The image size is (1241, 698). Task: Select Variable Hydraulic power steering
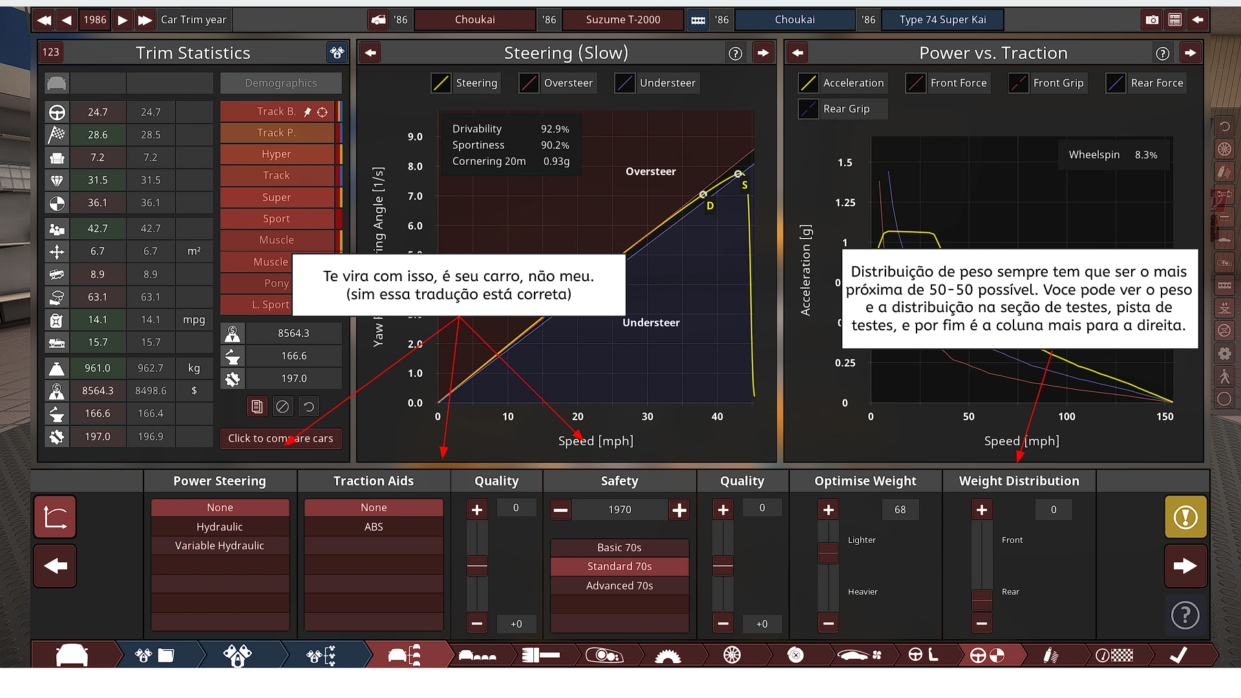(x=220, y=545)
